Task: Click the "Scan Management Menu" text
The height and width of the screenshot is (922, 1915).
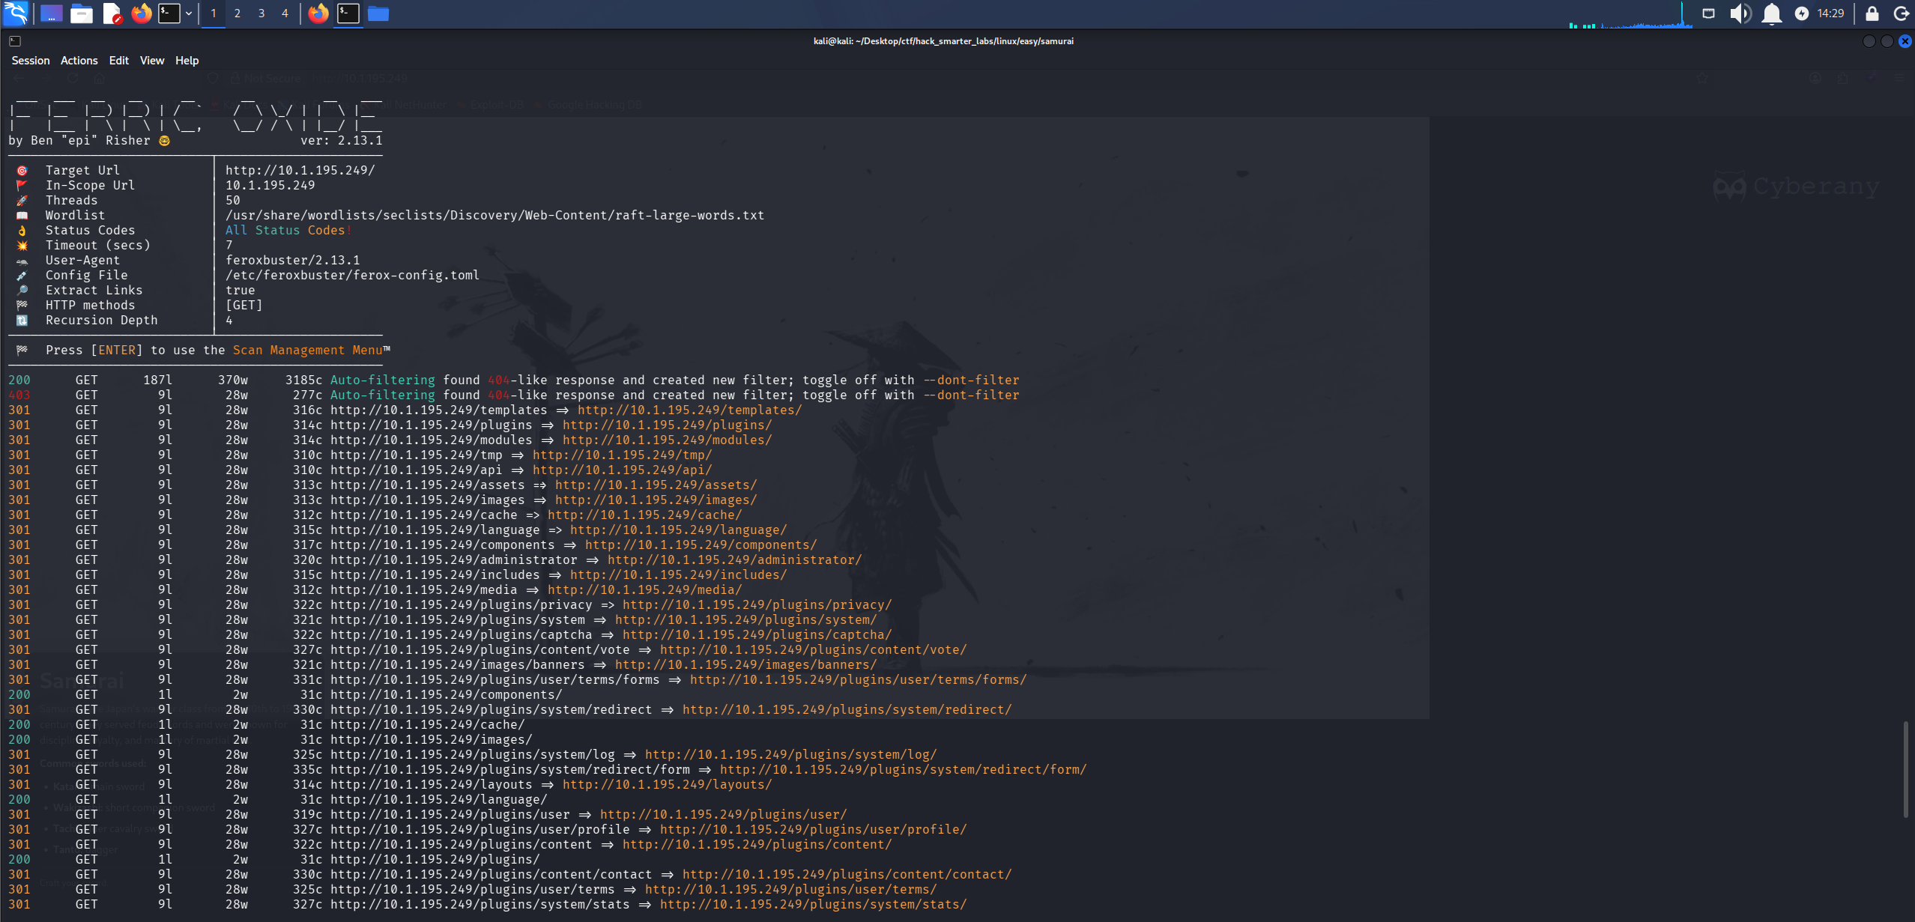Action: click(x=307, y=350)
